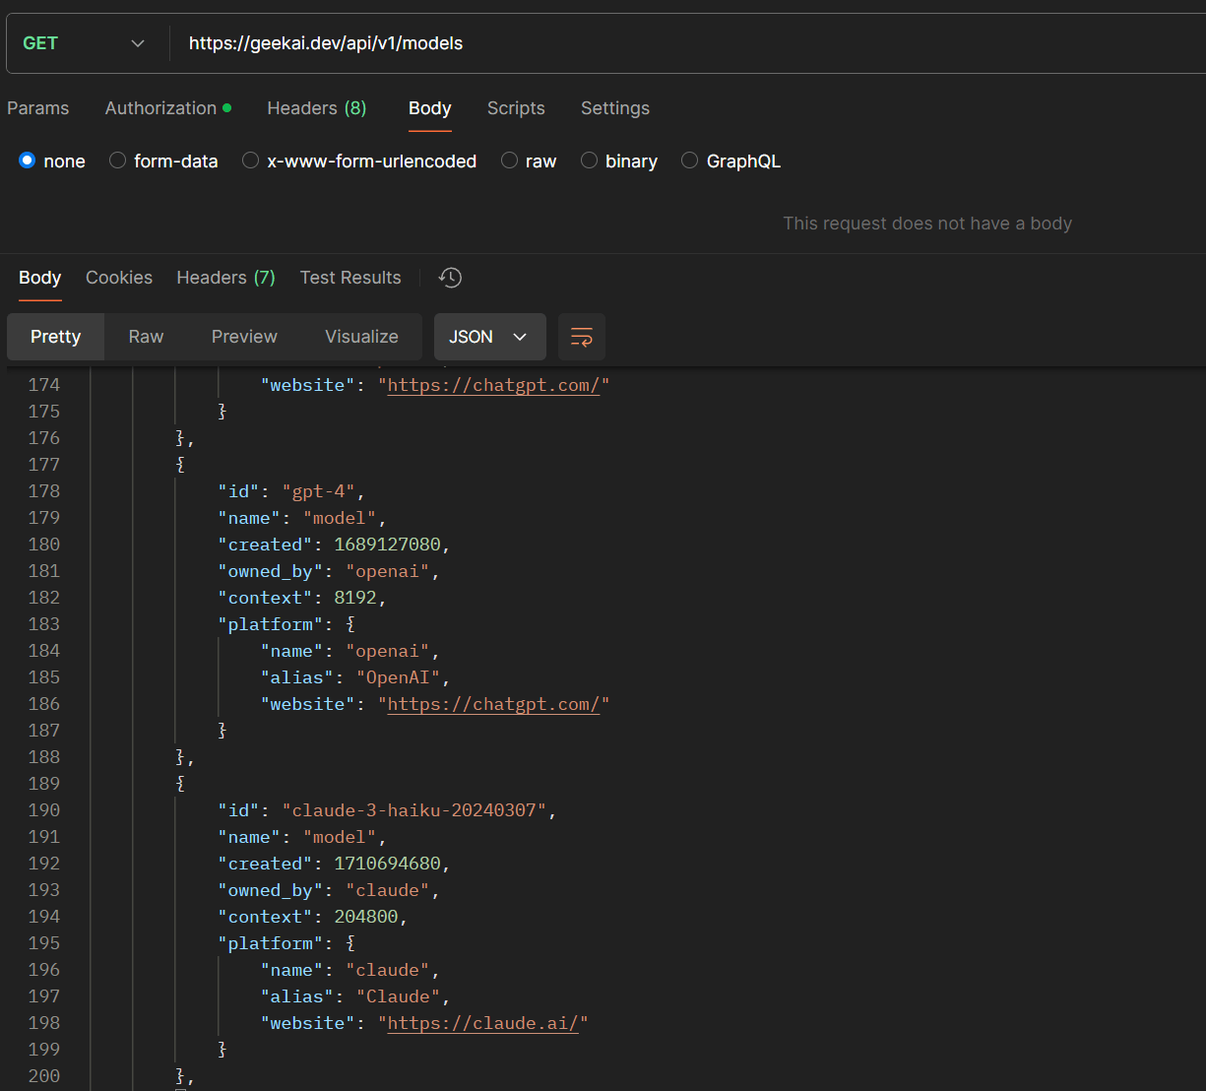Open the Test Results tab
Image resolution: width=1206 pixels, height=1091 pixels.
350,278
